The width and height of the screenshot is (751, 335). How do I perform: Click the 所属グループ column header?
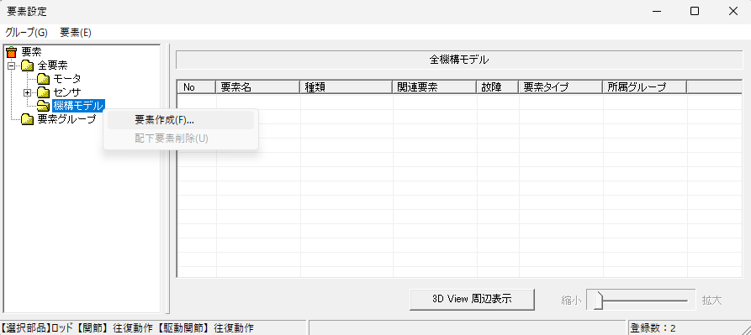click(x=644, y=87)
